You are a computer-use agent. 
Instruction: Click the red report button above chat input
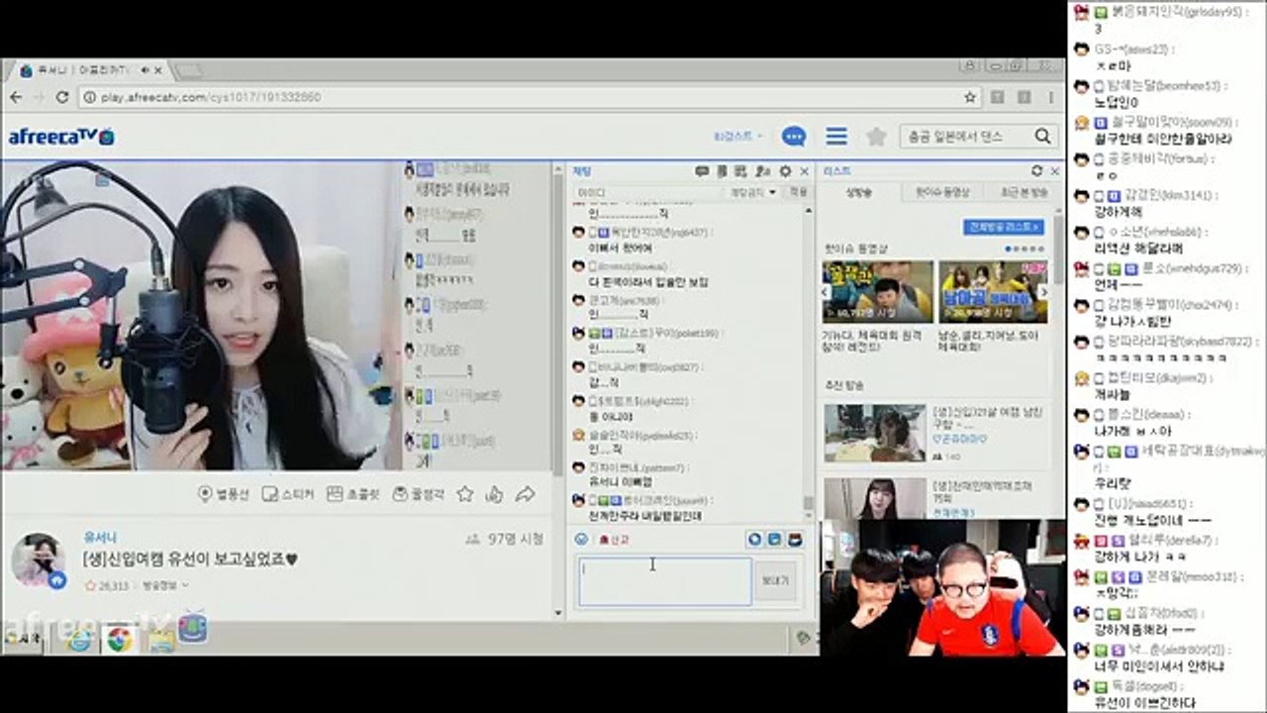(x=613, y=539)
